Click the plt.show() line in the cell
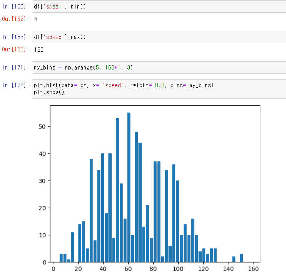The height and width of the screenshot is (276, 286). pos(49,92)
